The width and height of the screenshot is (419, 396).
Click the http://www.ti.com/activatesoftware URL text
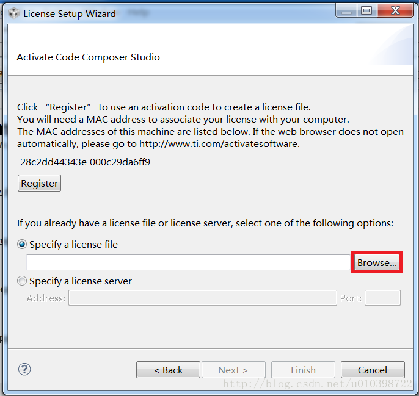click(x=218, y=144)
